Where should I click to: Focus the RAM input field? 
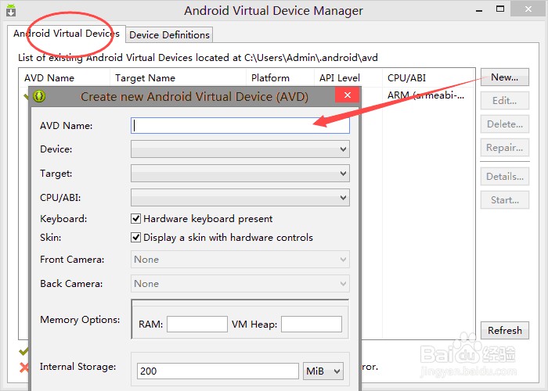[x=197, y=324]
